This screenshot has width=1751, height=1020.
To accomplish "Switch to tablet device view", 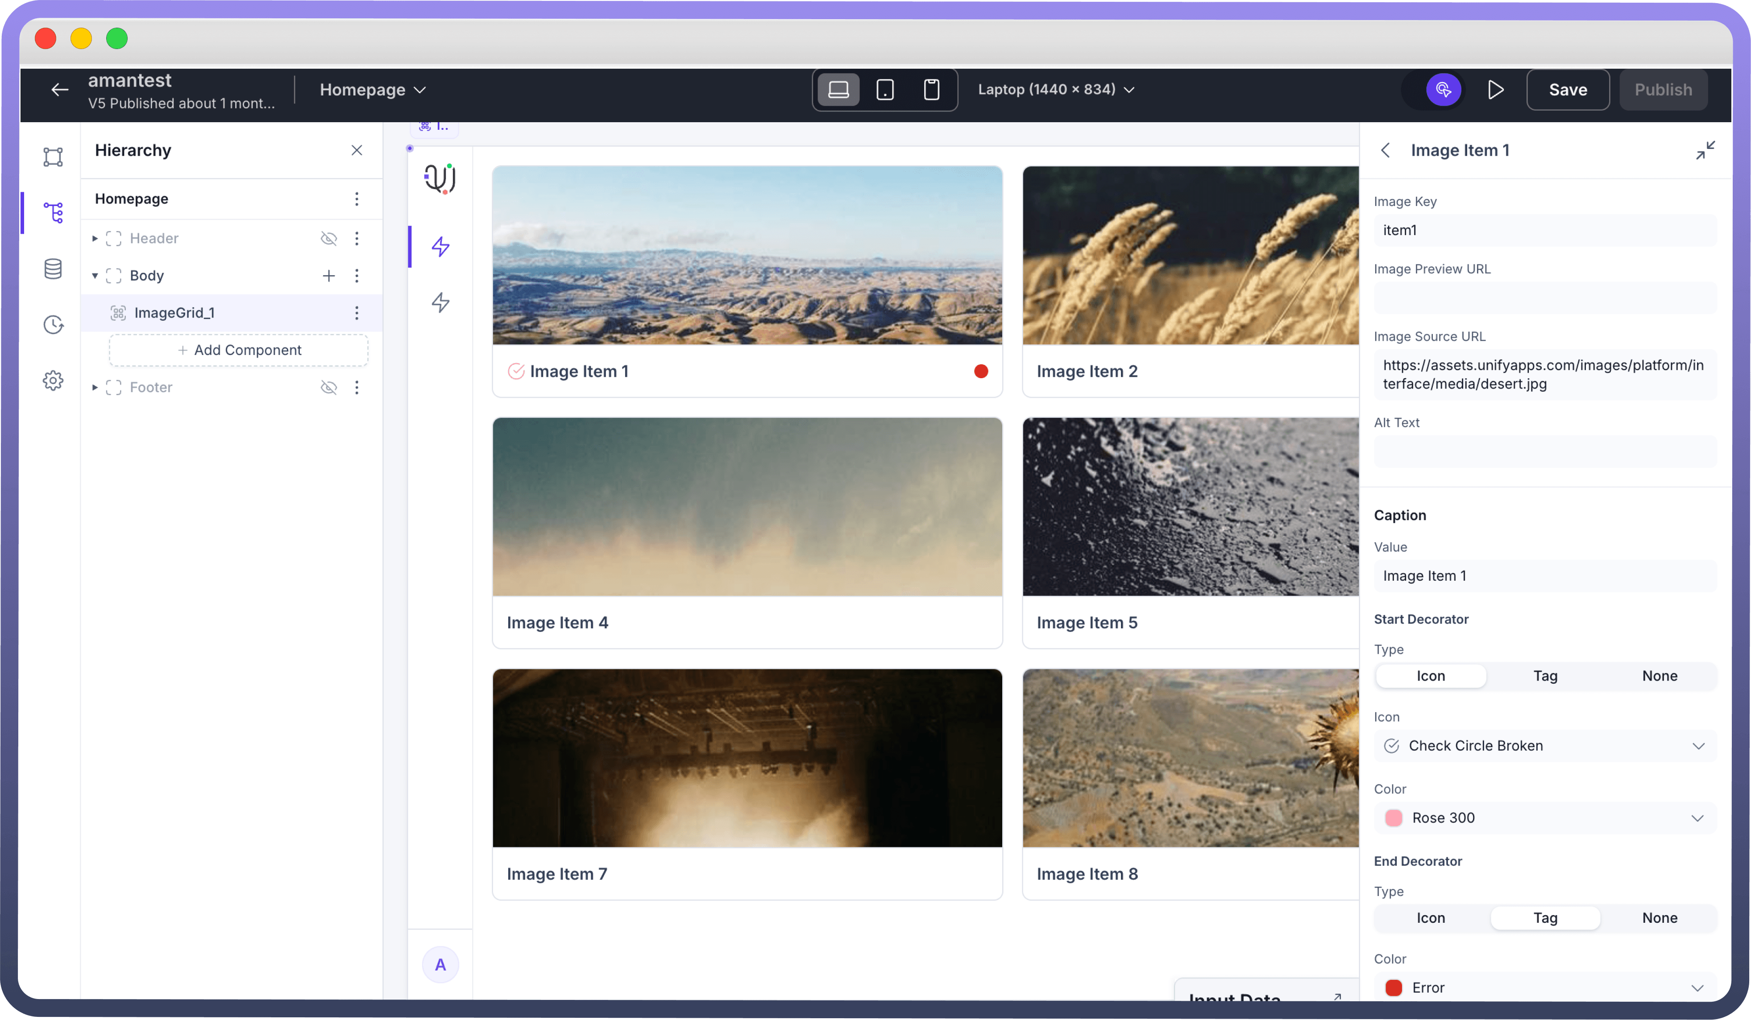I will click(884, 90).
